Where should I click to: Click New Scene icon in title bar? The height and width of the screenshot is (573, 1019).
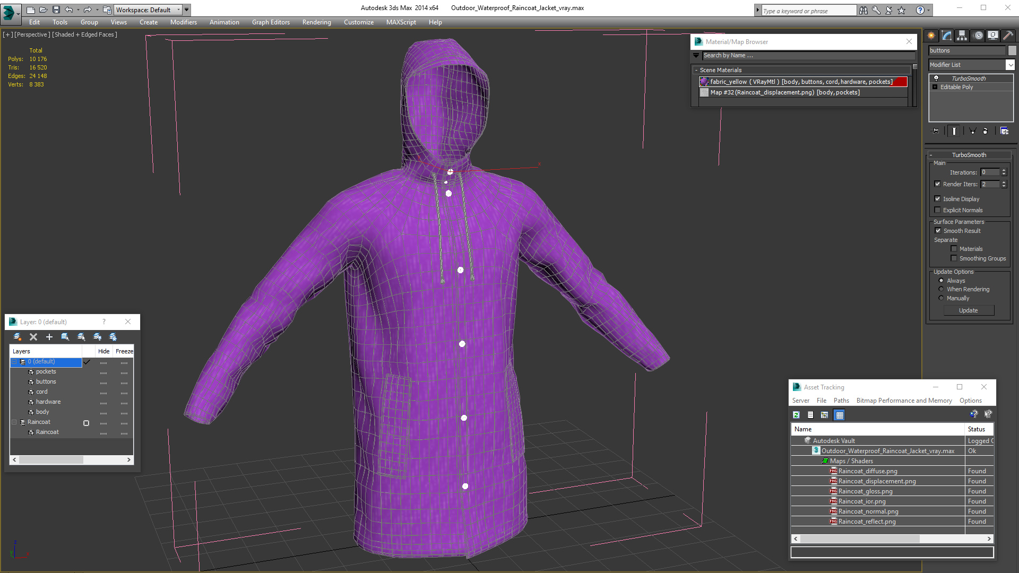[x=31, y=10]
